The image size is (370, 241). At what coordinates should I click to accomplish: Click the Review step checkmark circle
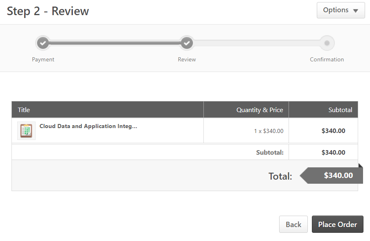tap(187, 43)
